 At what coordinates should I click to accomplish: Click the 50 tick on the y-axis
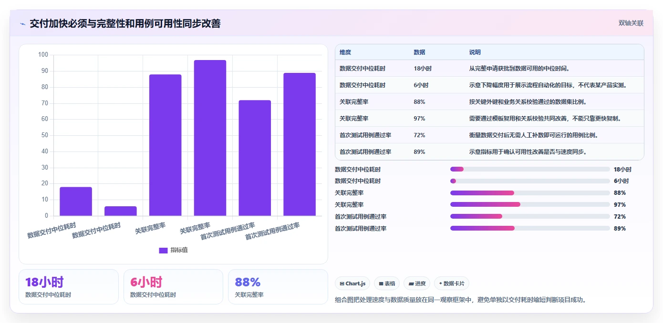click(x=45, y=135)
